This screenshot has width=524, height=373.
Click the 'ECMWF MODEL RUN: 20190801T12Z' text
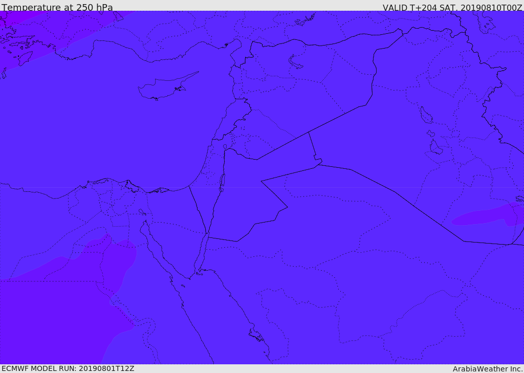[68, 368]
